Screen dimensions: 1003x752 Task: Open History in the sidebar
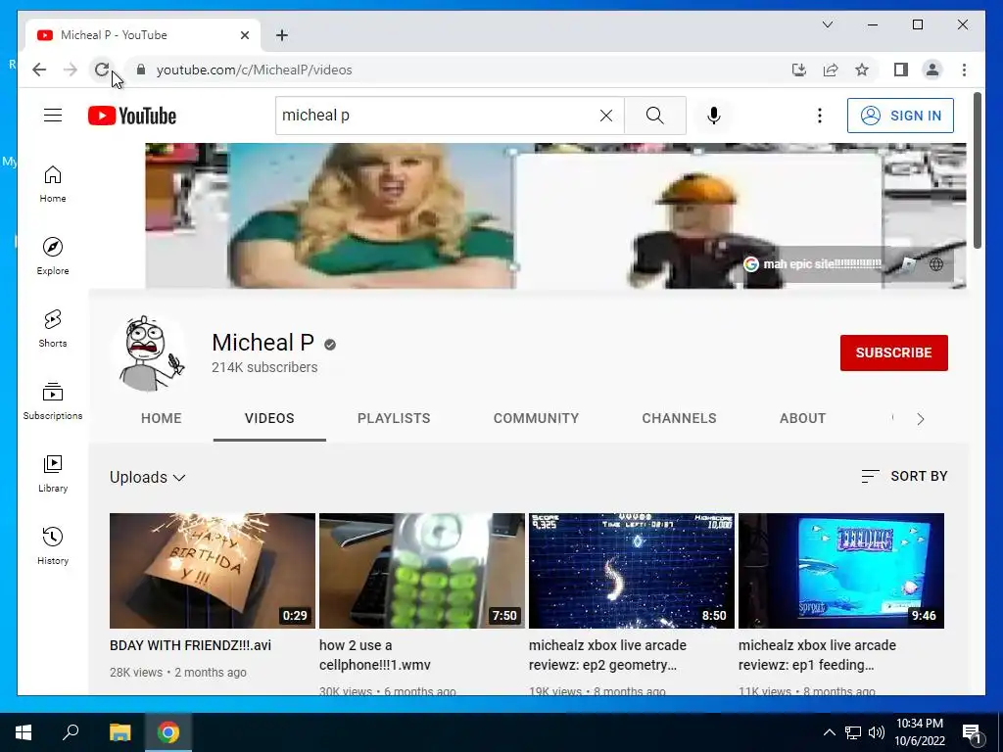pos(53,545)
